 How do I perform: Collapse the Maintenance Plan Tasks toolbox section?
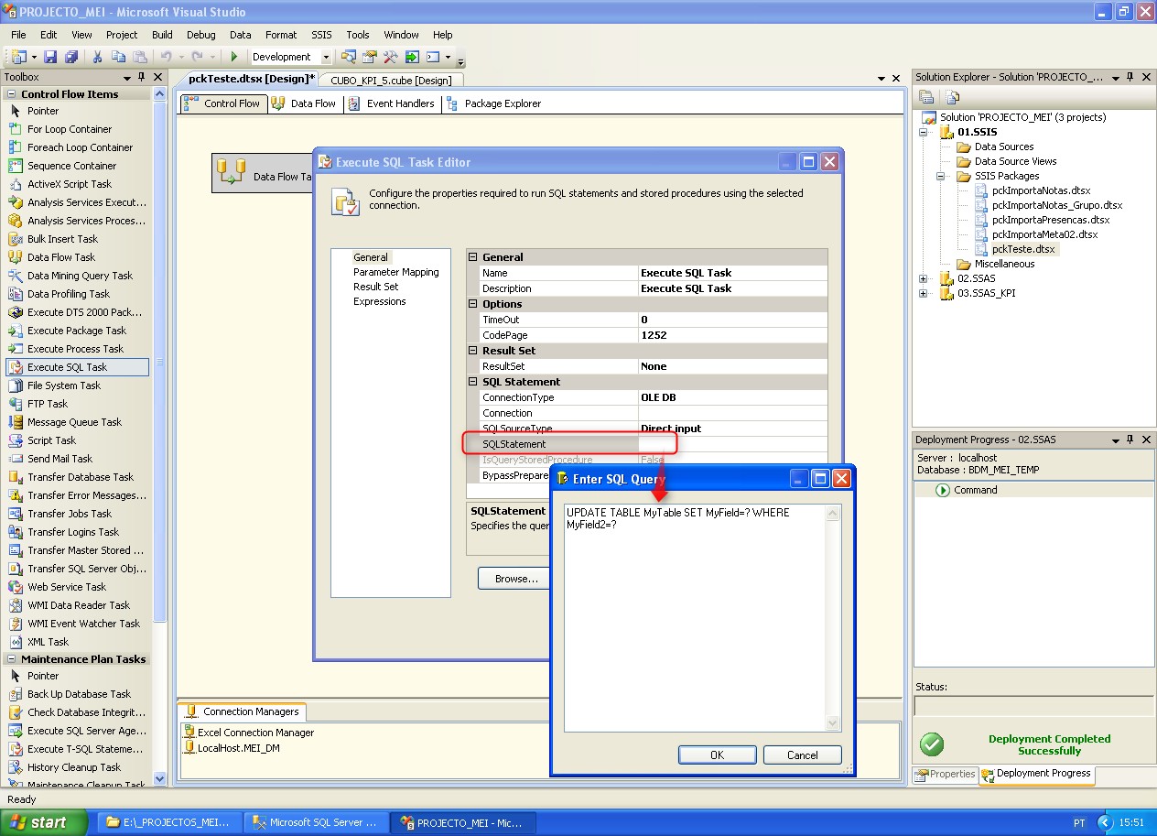[11, 659]
